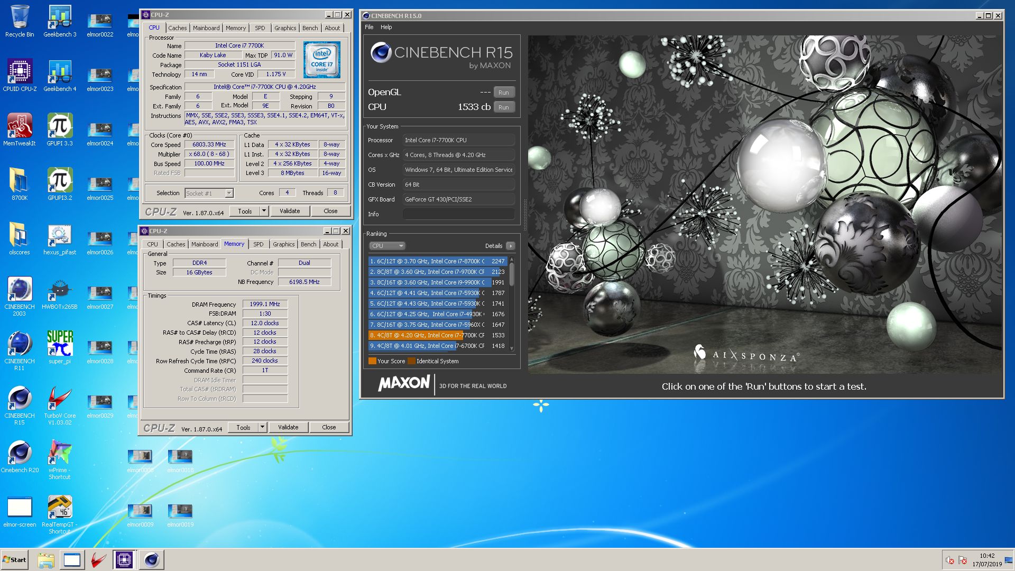
Task: Launch wPrime shortcut on desktop
Action: (x=60, y=460)
